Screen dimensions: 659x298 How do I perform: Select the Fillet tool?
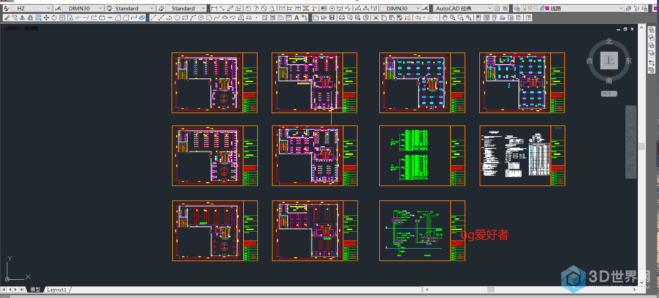126,18
